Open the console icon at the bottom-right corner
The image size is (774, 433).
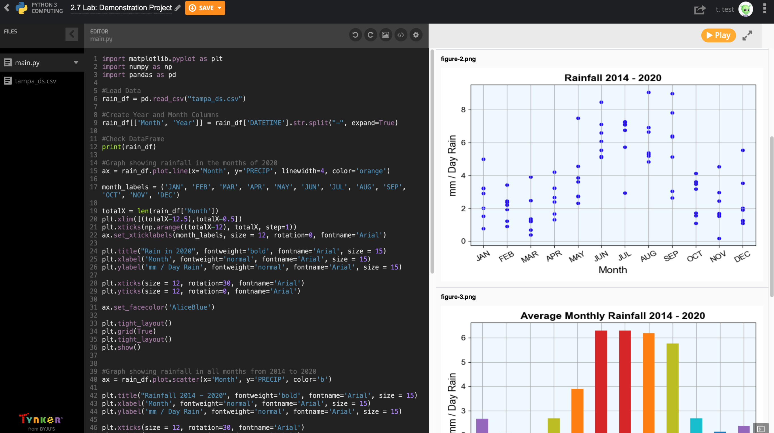760,428
